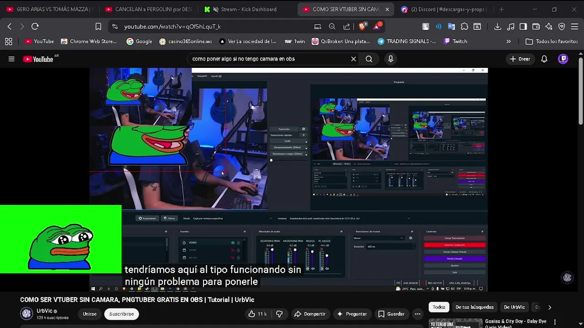The width and height of the screenshot is (584, 328).
Task: Open a new browser tab
Action: 501,9
